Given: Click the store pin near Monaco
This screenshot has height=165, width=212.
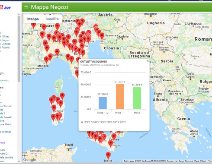Looking at the screenshot, I should pos(46,60).
